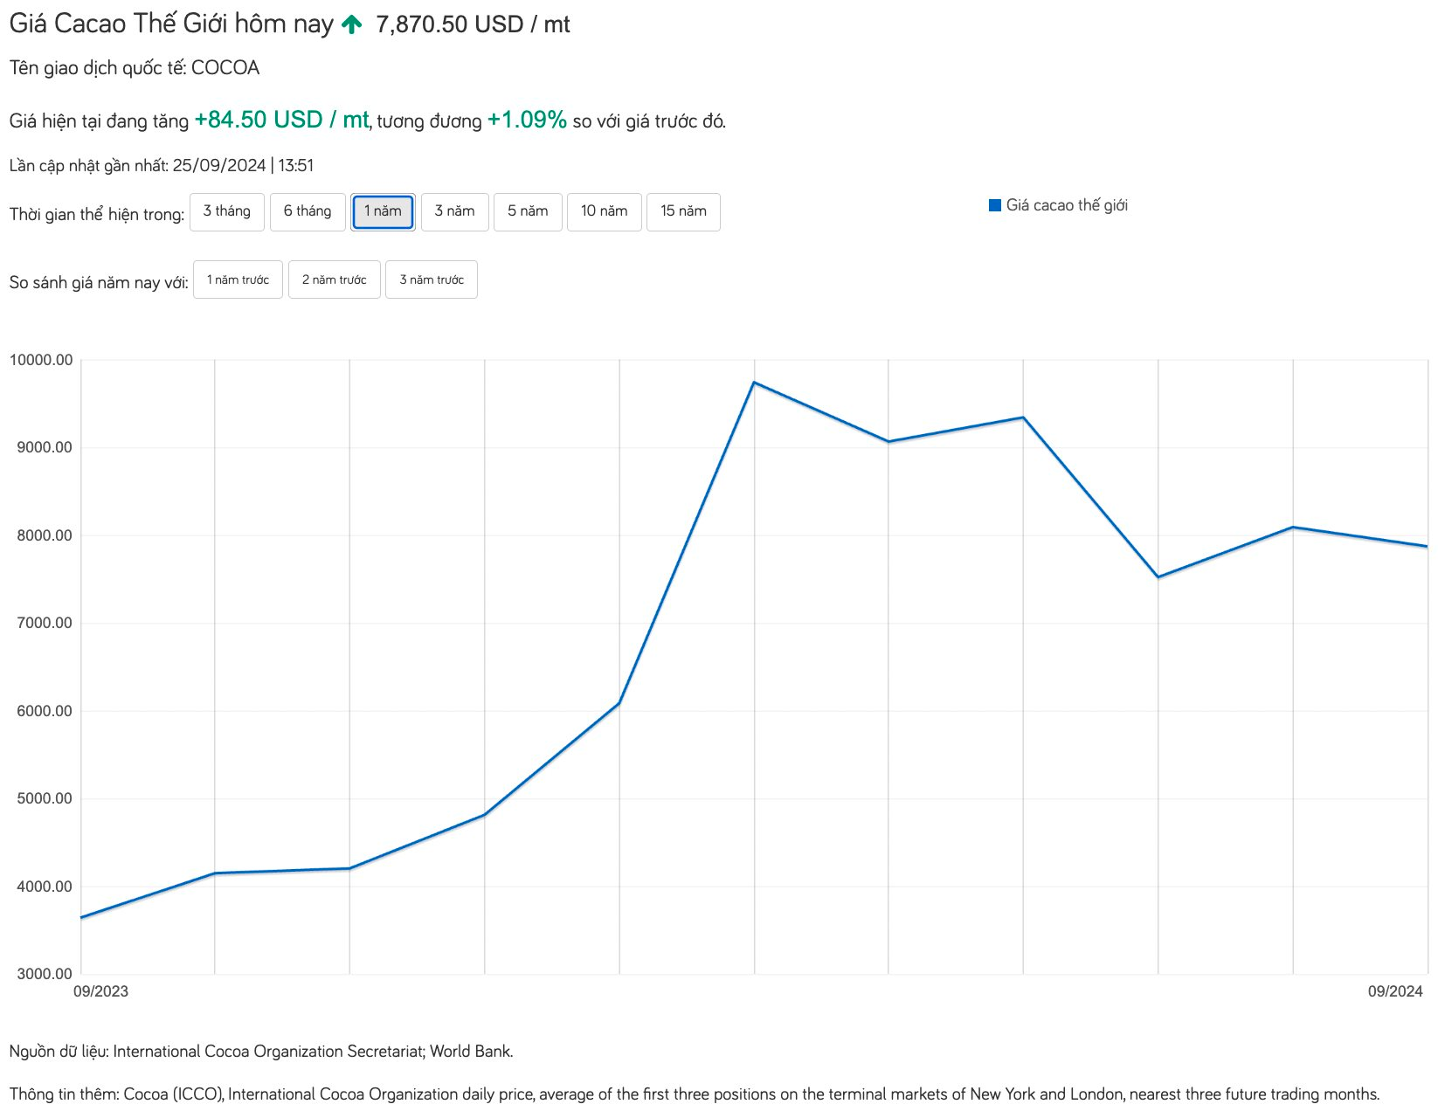Show the 10 năm price history

click(605, 211)
